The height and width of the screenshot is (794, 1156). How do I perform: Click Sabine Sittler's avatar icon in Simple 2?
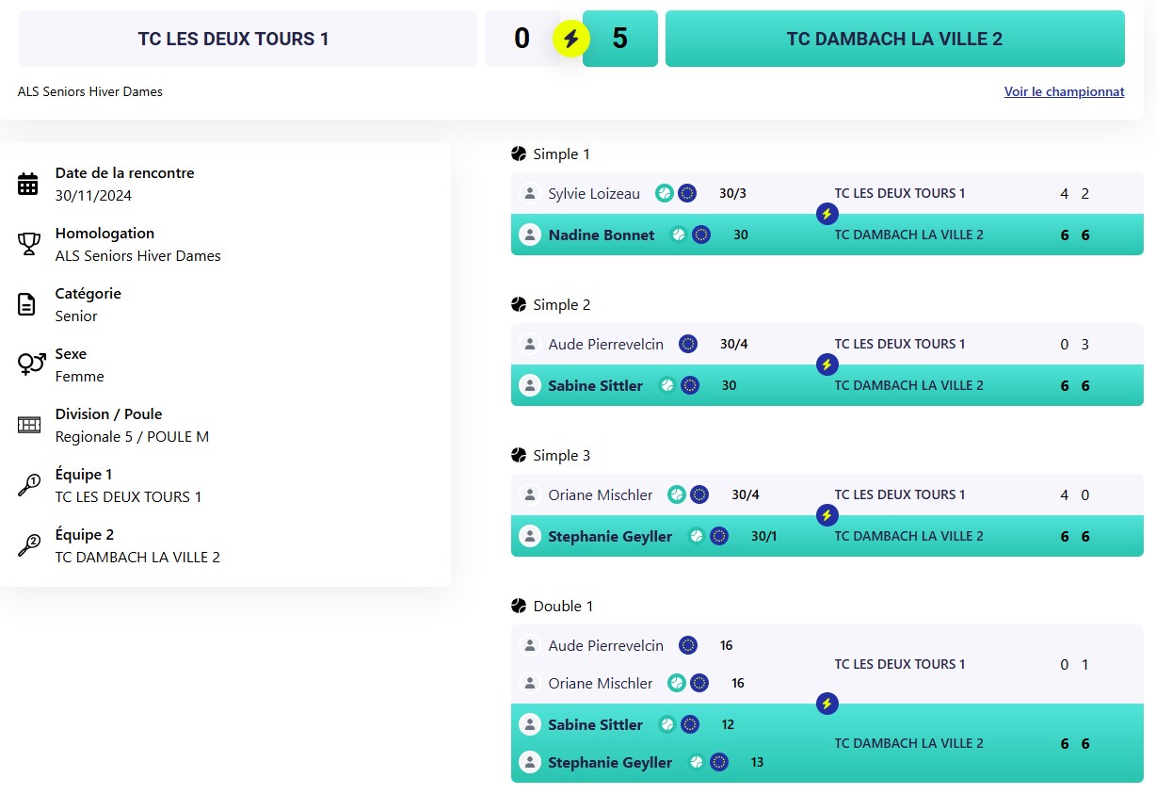pos(530,385)
